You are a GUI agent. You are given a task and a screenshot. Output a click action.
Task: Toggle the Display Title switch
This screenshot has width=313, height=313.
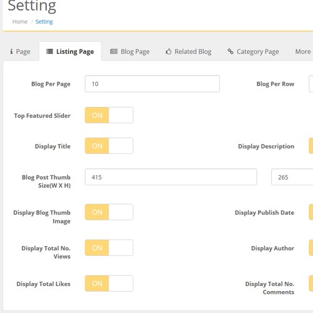109,146
